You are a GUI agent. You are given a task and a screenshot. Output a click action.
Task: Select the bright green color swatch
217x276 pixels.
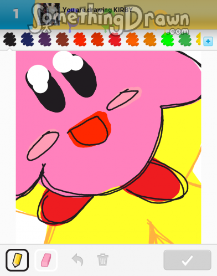167,39
